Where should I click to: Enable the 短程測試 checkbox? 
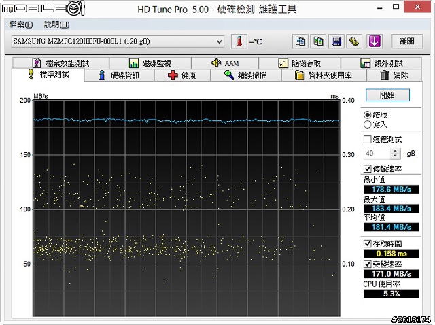(367, 139)
